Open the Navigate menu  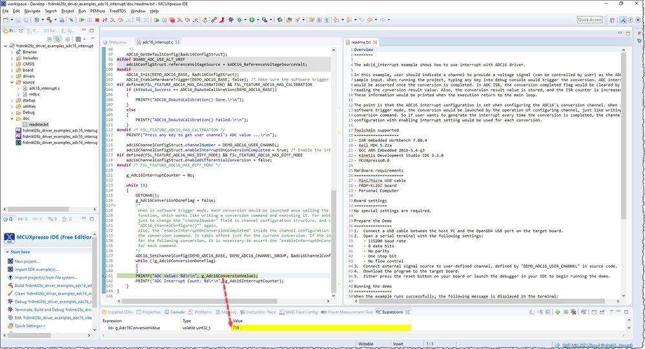point(32,11)
